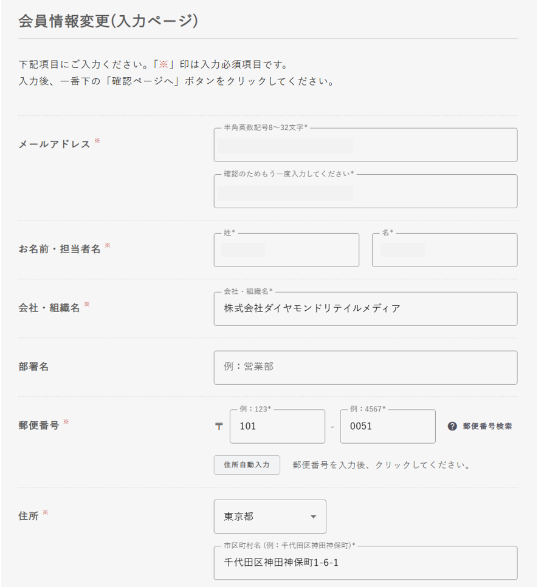
Task: Click the question mark help icon
Action: click(452, 426)
